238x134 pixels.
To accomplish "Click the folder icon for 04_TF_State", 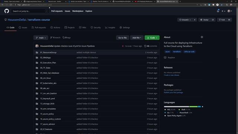I will (37, 68).
